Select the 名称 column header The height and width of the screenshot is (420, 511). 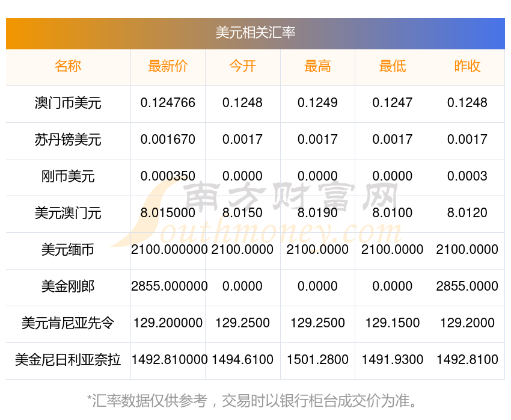click(x=68, y=66)
